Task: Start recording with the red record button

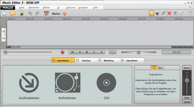Action: pos(62,52)
